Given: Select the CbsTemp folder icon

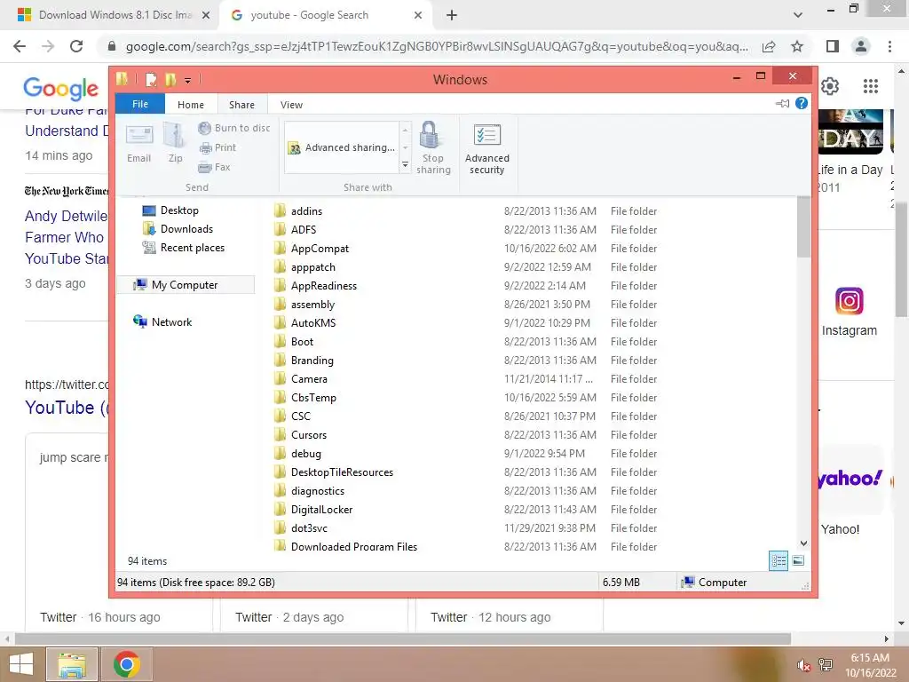Looking at the screenshot, I should point(280,397).
